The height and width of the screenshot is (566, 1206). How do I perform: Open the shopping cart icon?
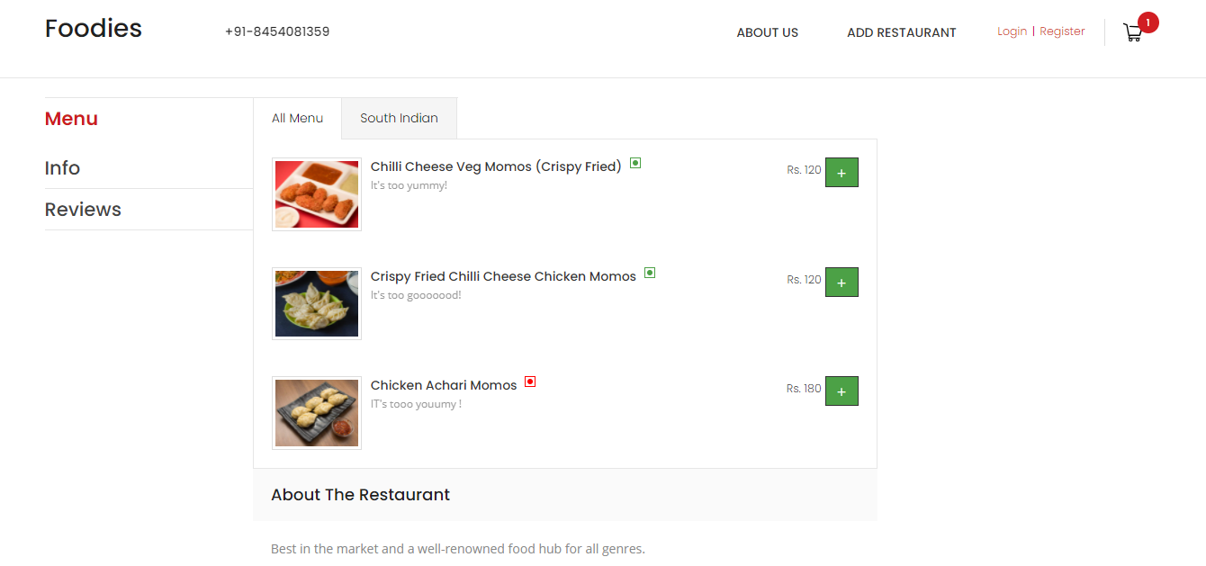(1132, 32)
